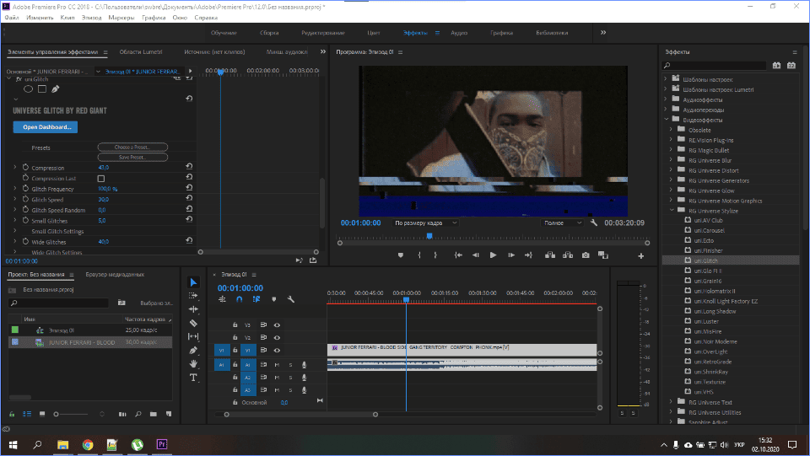Select the Pen tool in tools panel
This screenshot has height=456, width=810.
[193, 351]
